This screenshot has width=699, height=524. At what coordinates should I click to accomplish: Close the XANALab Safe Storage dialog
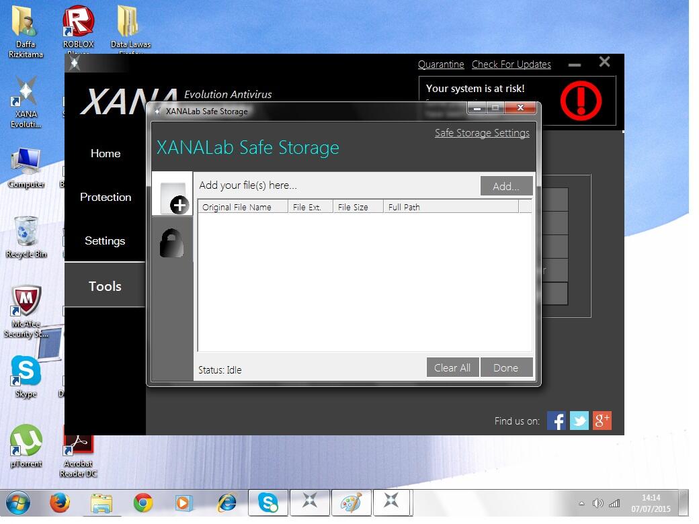point(520,107)
